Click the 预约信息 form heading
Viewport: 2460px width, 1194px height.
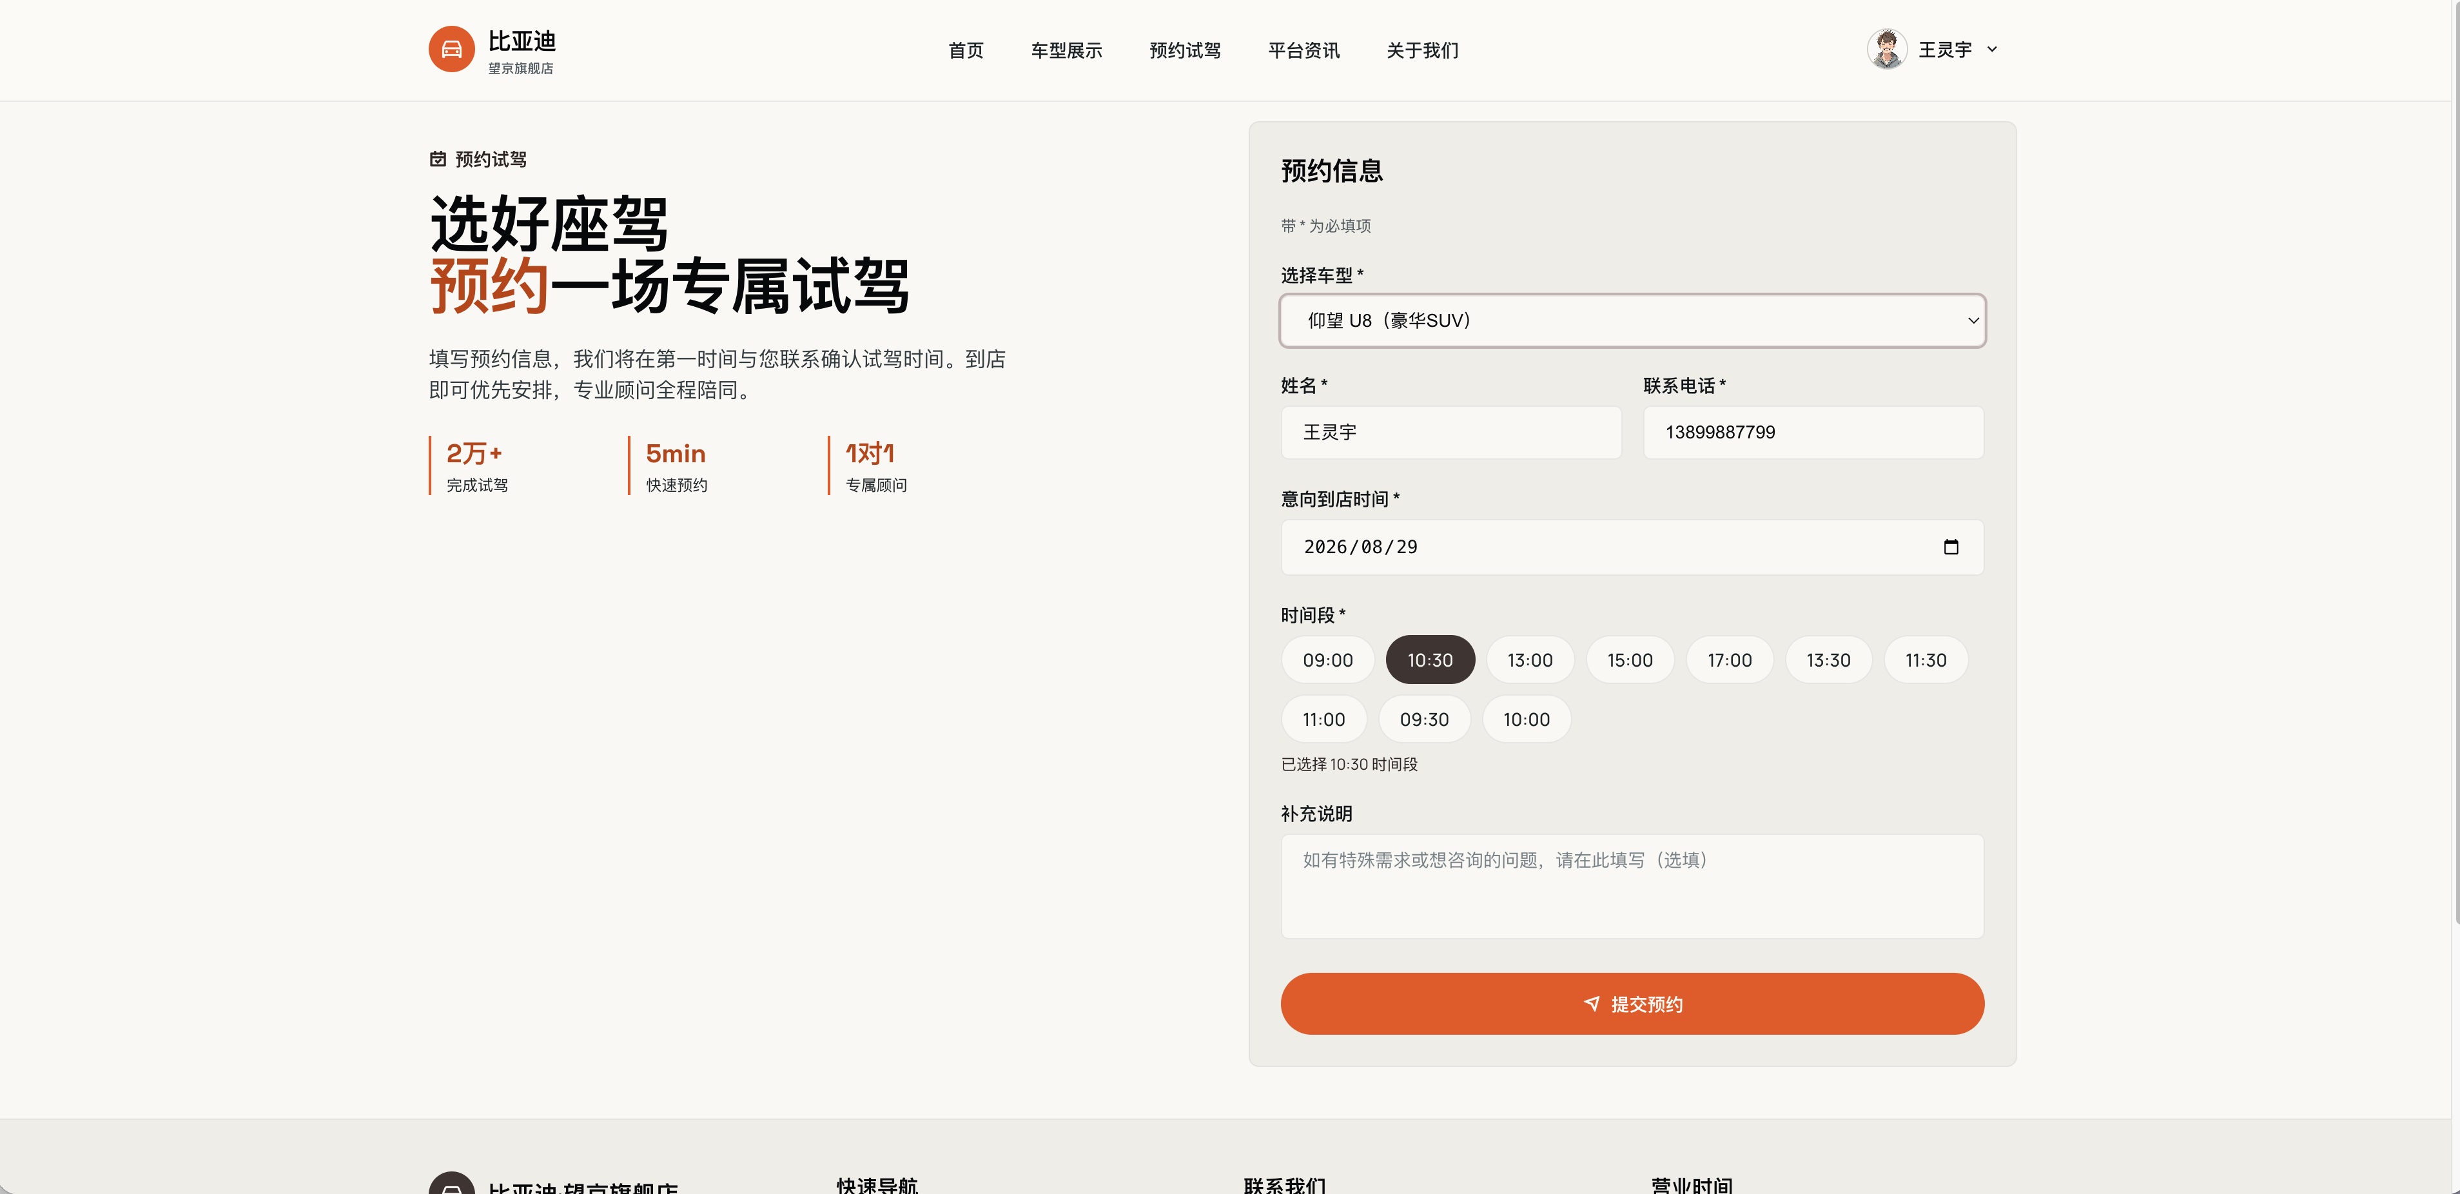1331,171
